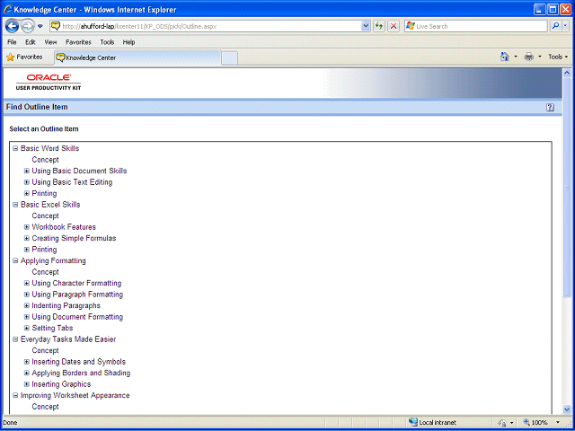This screenshot has height=431, width=575.
Task: Open the Tools command bar dropdown
Action: point(558,57)
